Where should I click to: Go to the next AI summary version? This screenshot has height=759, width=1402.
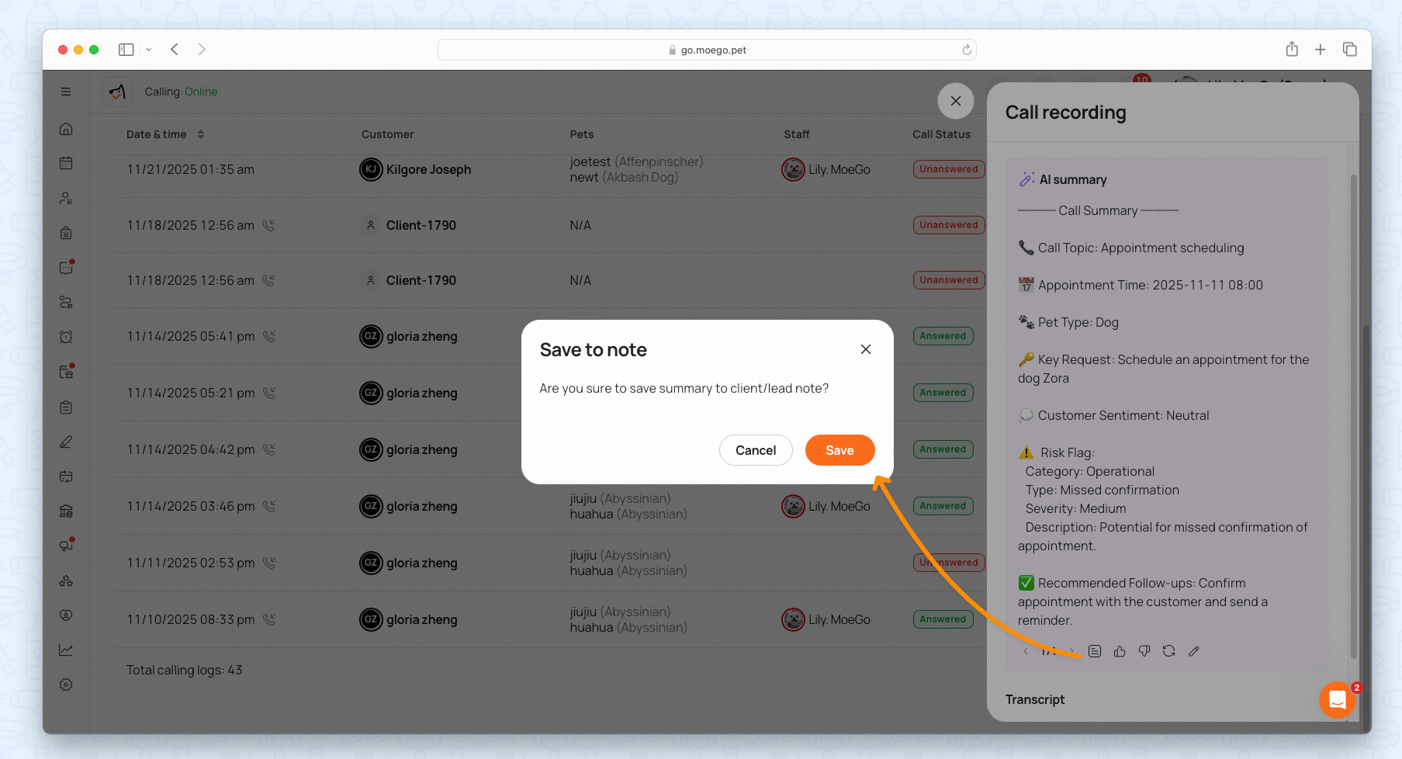(x=1071, y=651)
